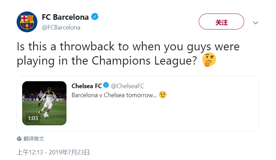Open quoted text Barcelona v Chelsea tomorrow
This screenshot has height=160, width=276.
click(x=114, y=95)
